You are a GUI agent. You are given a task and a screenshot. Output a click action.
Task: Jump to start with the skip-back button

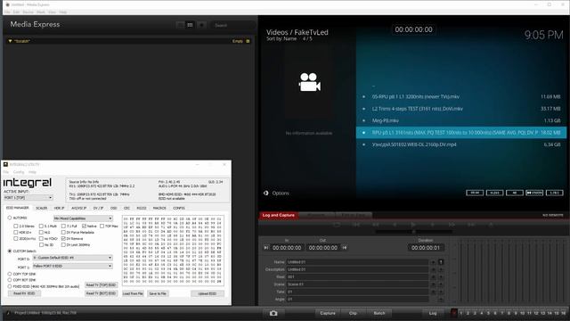(x=356, y=225)
